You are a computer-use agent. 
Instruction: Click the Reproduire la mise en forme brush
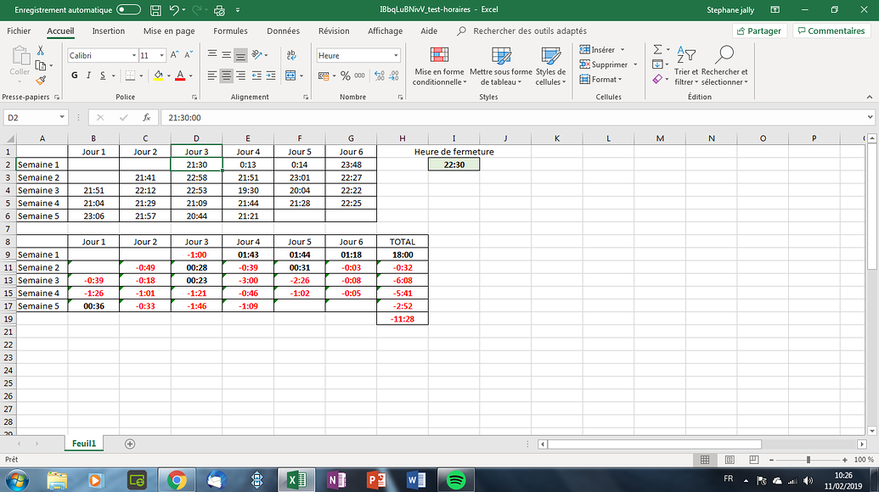tap(39, 81)
